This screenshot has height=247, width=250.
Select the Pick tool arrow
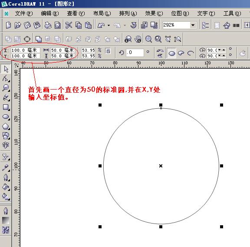(6, 69)
